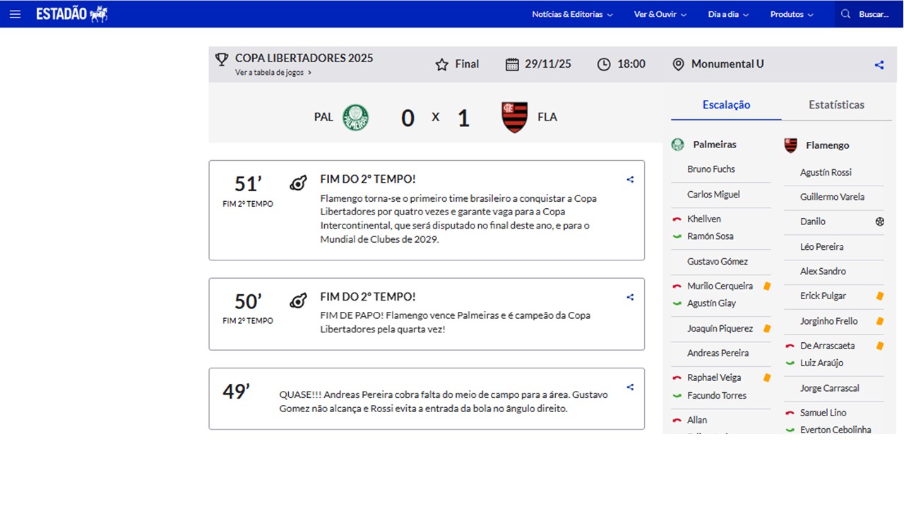Click the Copa Libertadores trophy icon
This screenshot has height=508, width=904.
point(222,59)
